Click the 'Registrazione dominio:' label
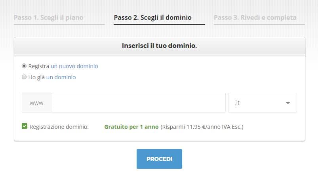This screenshot has height=172, width=318. 59,127
